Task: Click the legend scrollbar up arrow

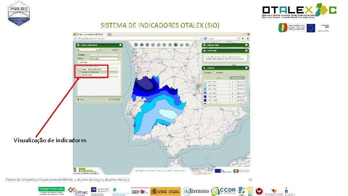Action: 246,78
